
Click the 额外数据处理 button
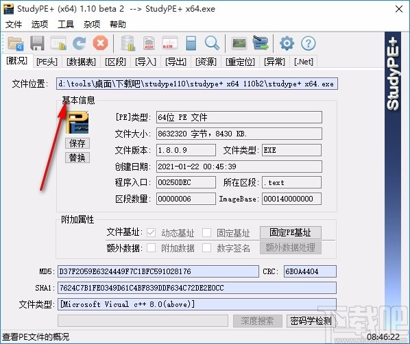click(x=291, y=247)
